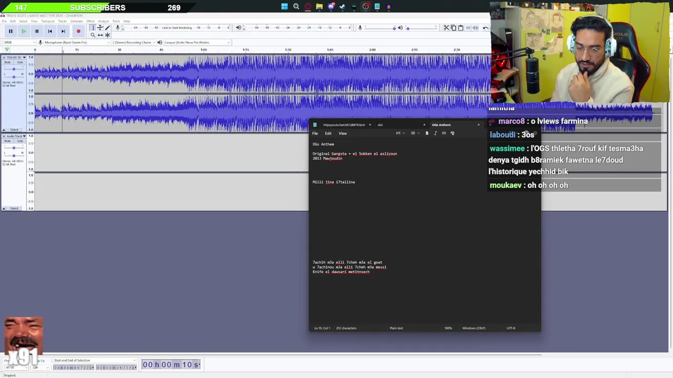Click Select button on Audio Track
673x378 pixels.
pos(14,208)
